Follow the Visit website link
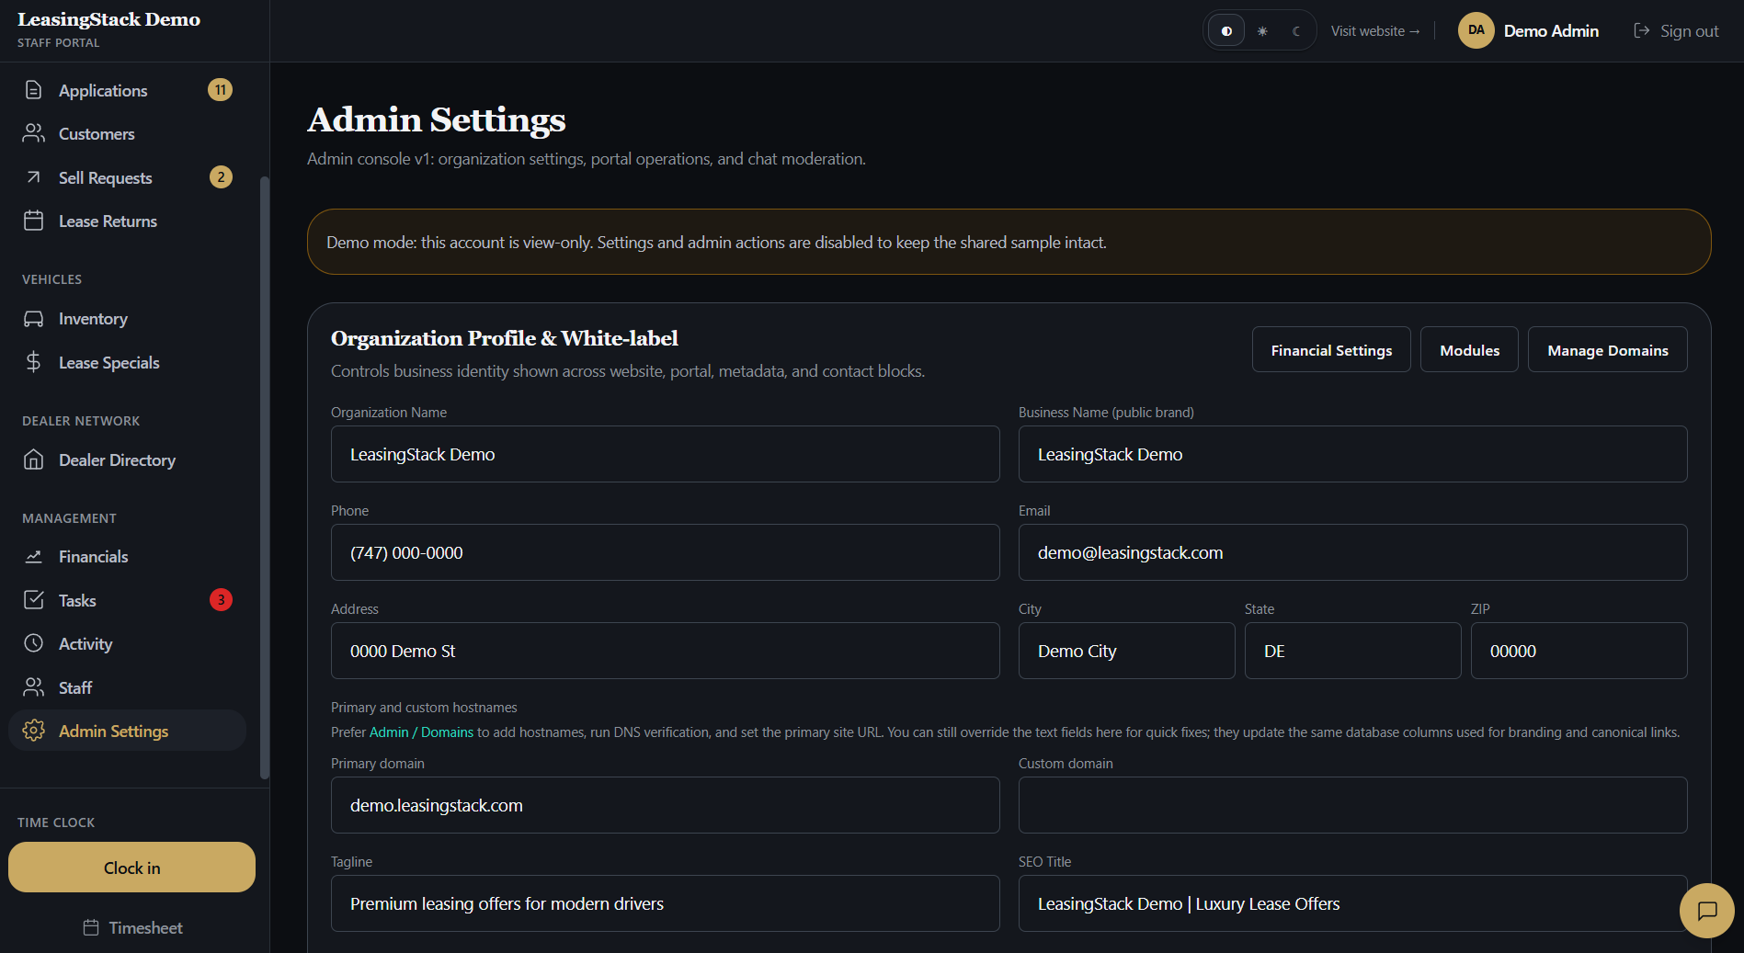The height and width of the screenshot is (953, 1744). [1375, 30]
